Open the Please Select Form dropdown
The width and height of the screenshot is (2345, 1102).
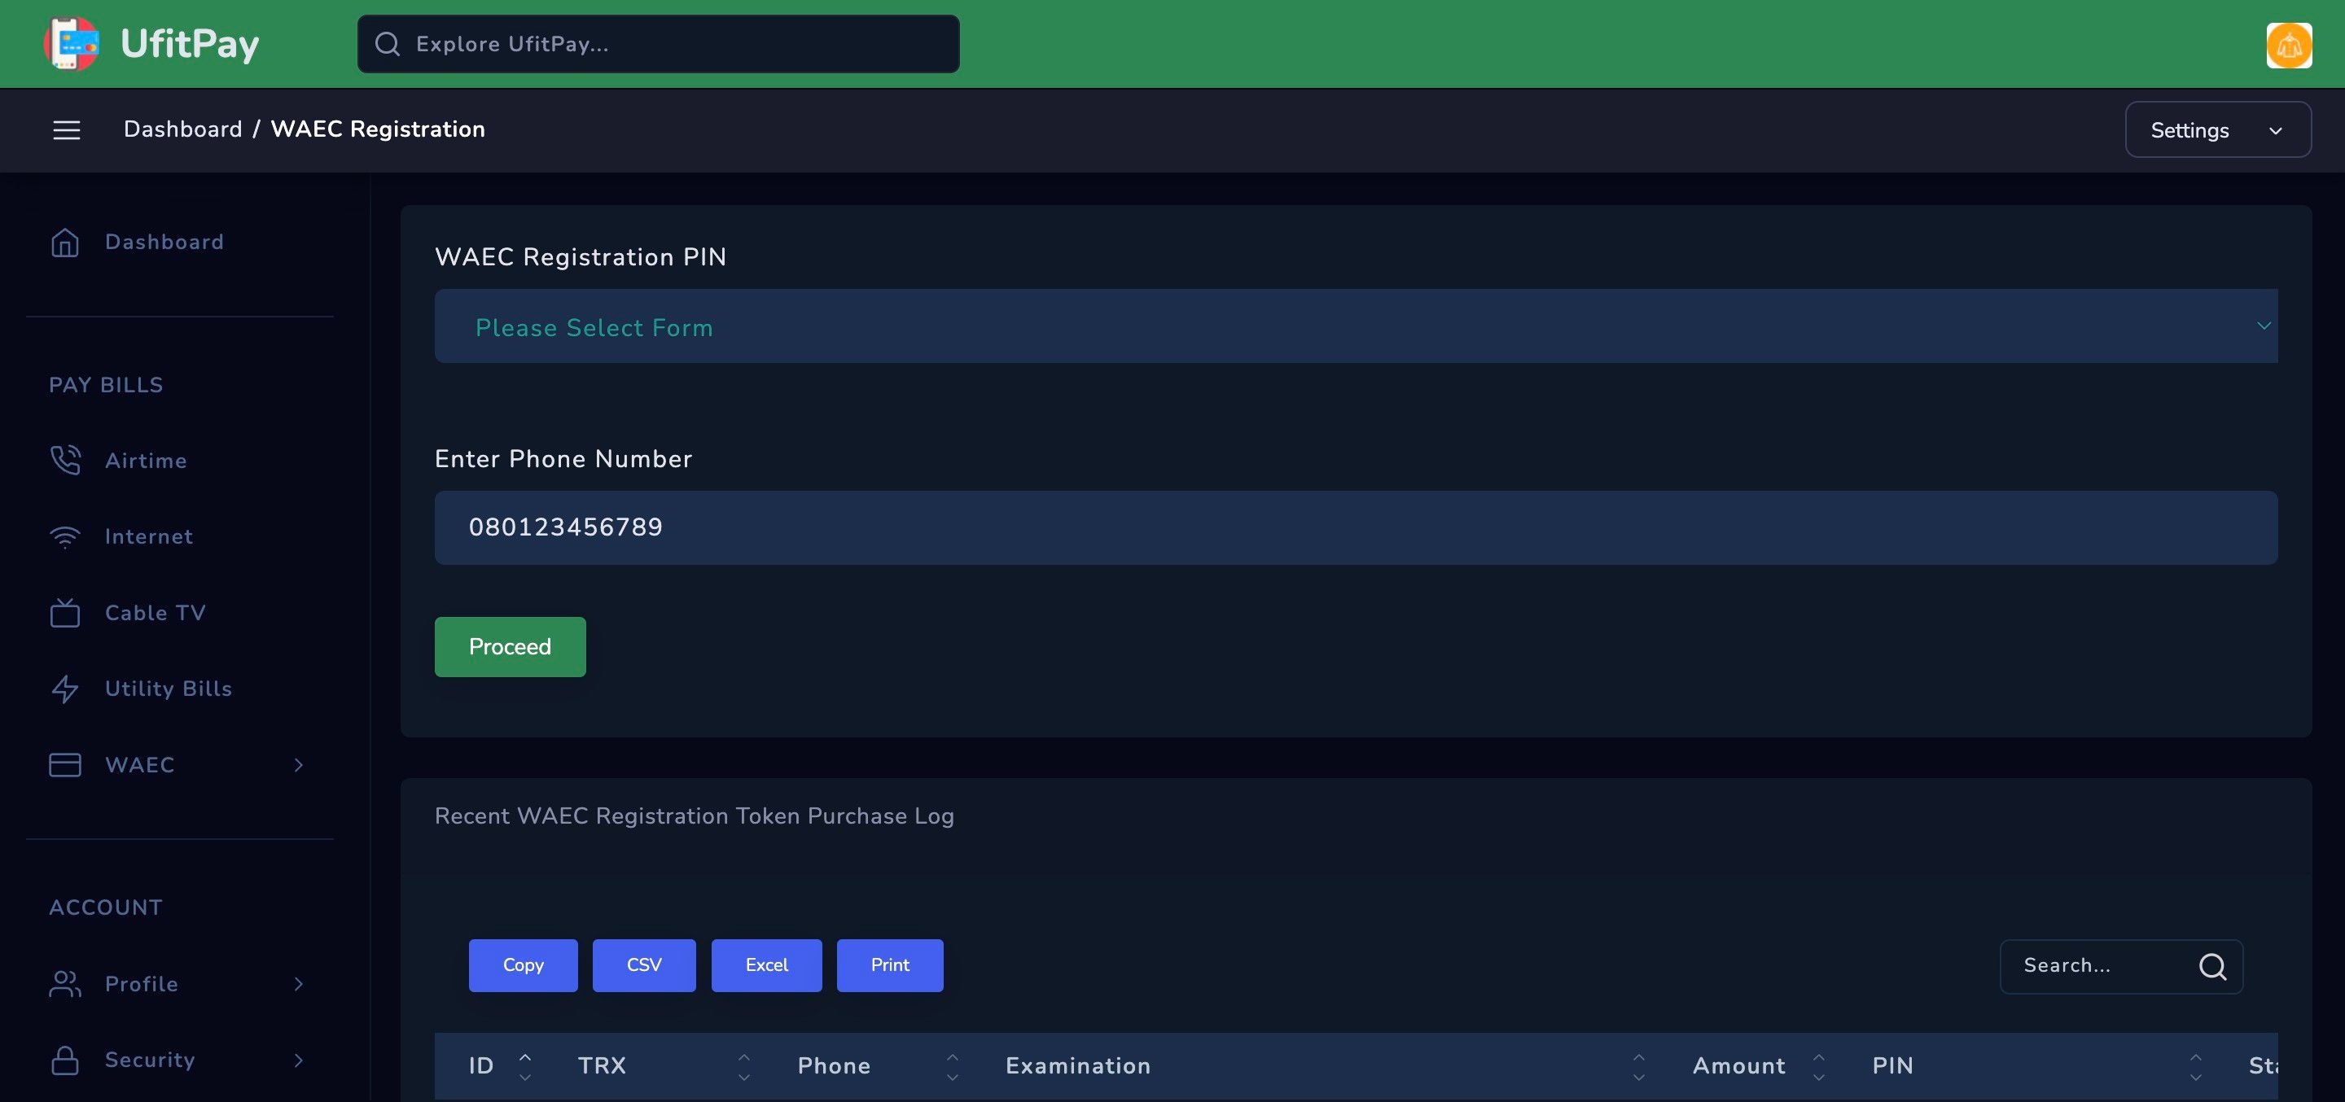click(1356, 326)
